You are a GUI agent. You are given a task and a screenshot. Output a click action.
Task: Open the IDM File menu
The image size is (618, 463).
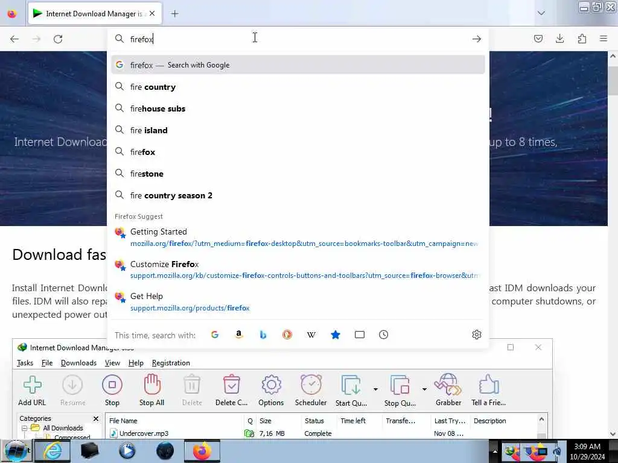point(47,362)
